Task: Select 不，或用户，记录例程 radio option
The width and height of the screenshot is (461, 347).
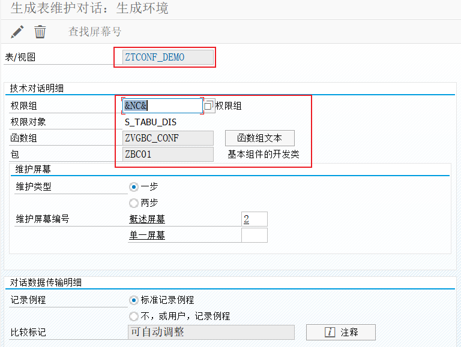Action: click(x=134, y=316)
